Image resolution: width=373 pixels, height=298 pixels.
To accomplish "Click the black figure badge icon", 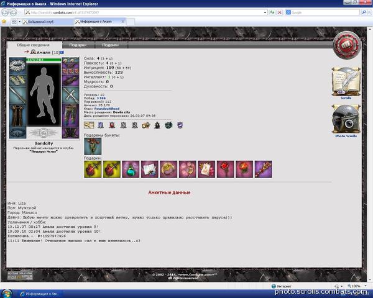I will click(x=157, y=125).
